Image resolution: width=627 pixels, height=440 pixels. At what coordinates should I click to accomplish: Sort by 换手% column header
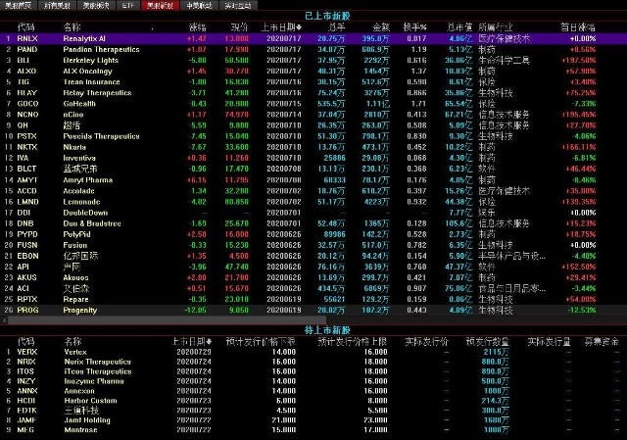(x=414, y=27)
